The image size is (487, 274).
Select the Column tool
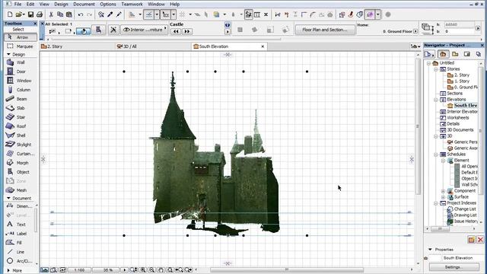(21, 90)
